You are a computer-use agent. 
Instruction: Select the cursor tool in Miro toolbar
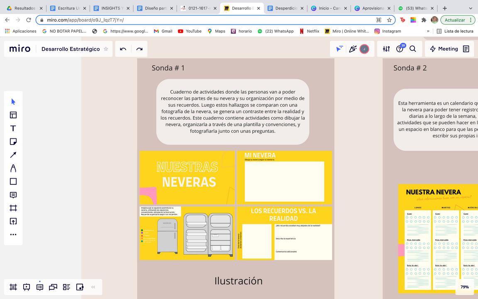pyautogui.click(x=13, y=102)
